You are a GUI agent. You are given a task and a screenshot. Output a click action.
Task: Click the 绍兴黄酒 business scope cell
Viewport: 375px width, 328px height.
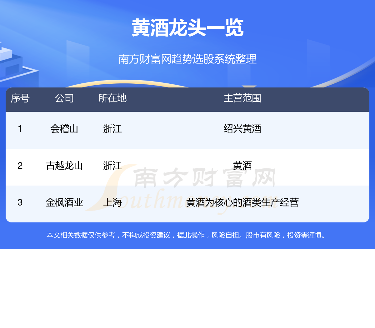242,129
